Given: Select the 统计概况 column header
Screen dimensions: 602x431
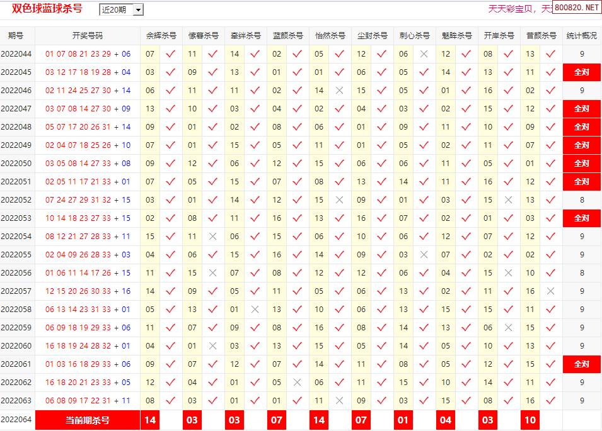Looking at the screenshot, I should 582,36.
